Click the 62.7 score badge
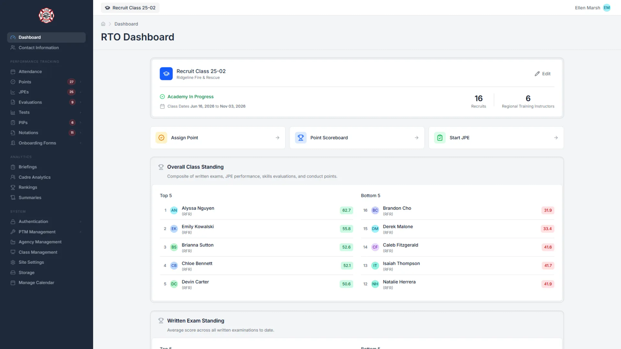This screenshot has width=621, height=349. [x=347, y=210]
